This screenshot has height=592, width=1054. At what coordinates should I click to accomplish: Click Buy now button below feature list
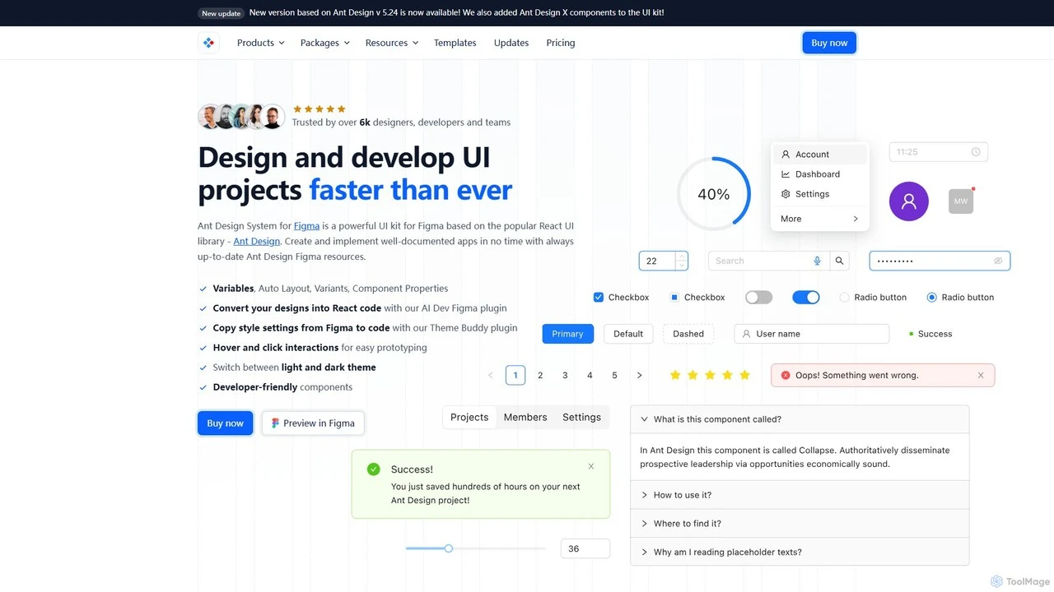click(x=225, y=423)
